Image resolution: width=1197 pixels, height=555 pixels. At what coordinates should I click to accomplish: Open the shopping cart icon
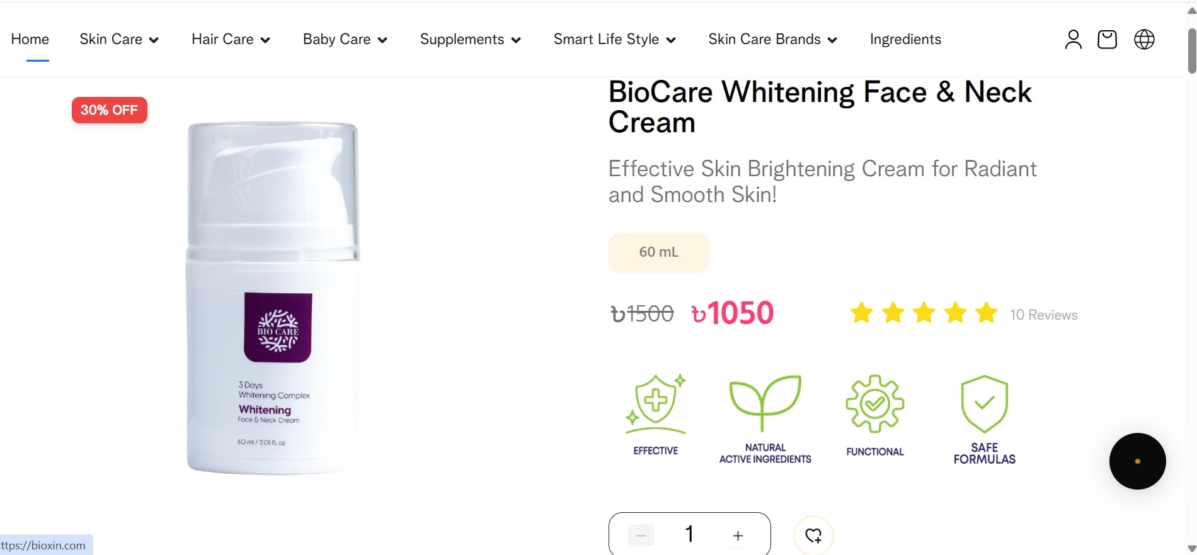click(1107, 40)
